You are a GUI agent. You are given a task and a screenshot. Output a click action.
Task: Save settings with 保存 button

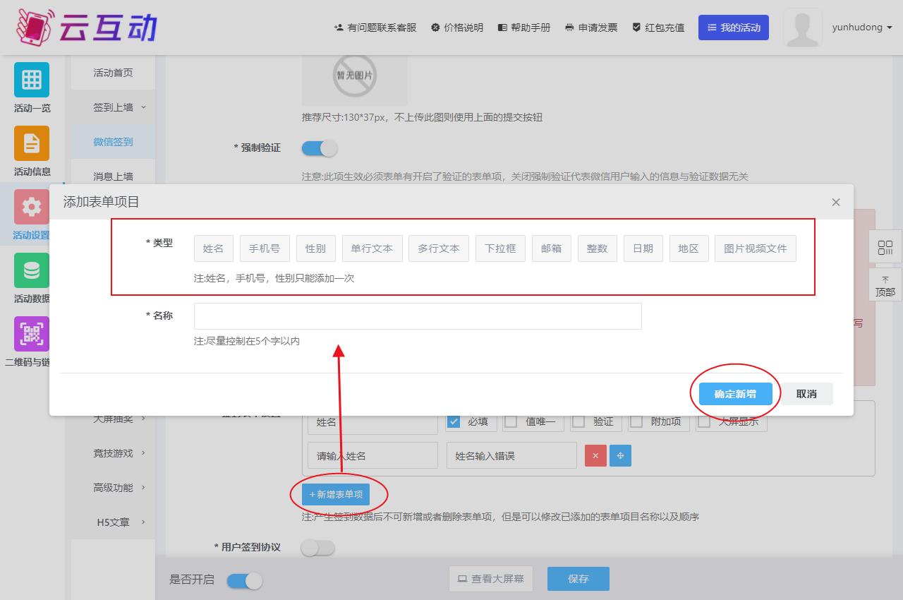coord(578,579)
